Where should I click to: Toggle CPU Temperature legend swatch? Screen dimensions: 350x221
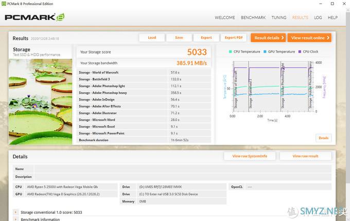pyautogui.click(x=231, y=52)
